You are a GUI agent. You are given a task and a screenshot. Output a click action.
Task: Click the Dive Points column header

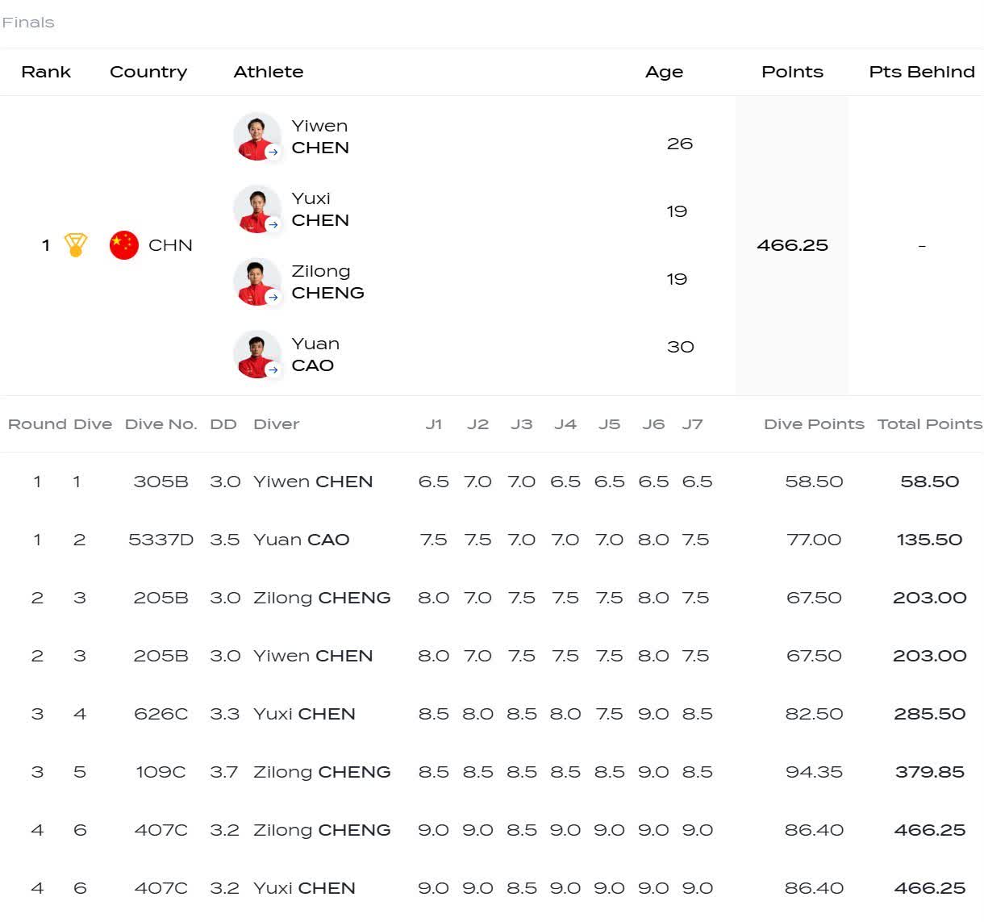click(814, 424)
